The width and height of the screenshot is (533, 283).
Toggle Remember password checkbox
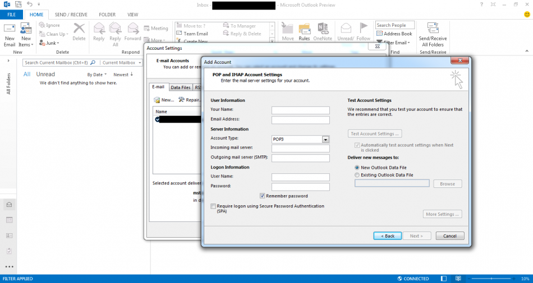(x=262, y=196)
